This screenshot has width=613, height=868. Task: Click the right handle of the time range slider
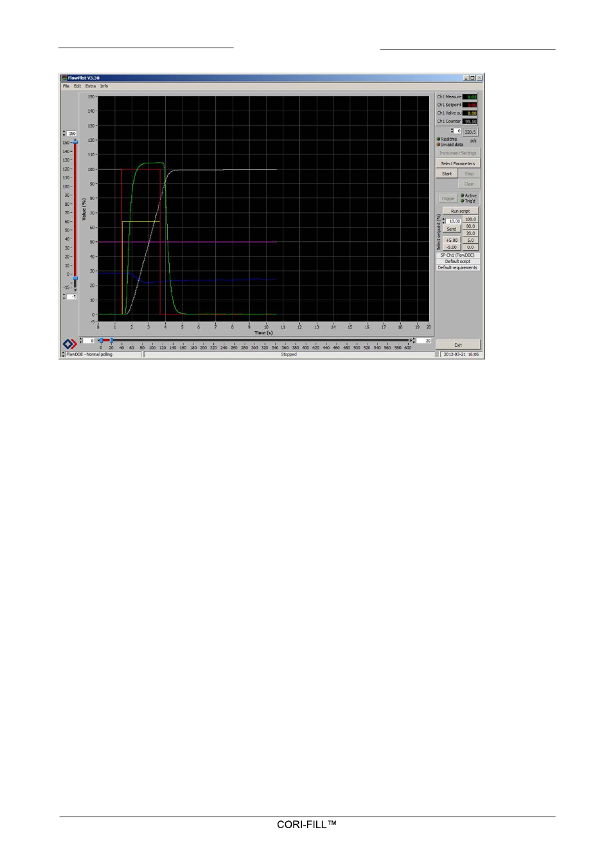[111, 340]
